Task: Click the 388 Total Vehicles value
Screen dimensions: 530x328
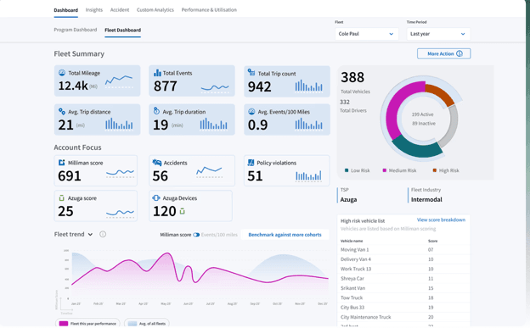Action: 352,77
